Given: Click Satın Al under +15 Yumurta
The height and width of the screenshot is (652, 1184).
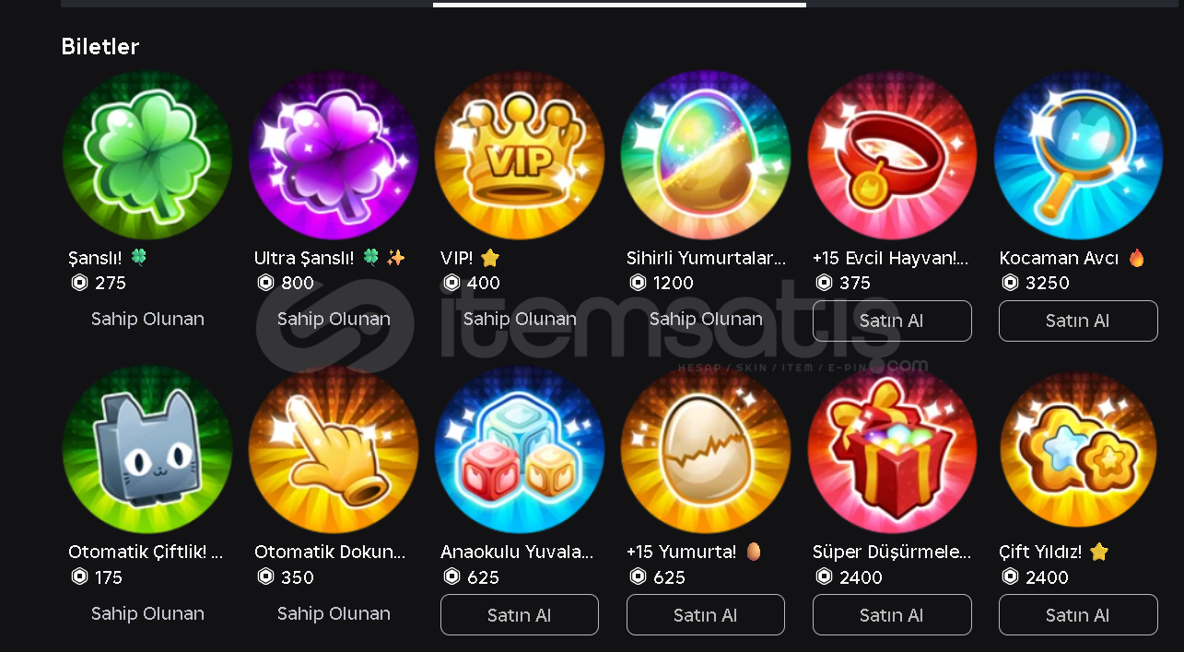Looking at the screenshot, I should click(706, 615).
